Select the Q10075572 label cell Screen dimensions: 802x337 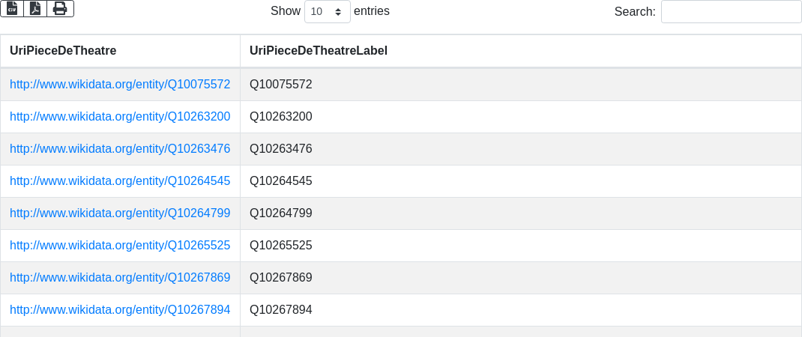point(281,85)
